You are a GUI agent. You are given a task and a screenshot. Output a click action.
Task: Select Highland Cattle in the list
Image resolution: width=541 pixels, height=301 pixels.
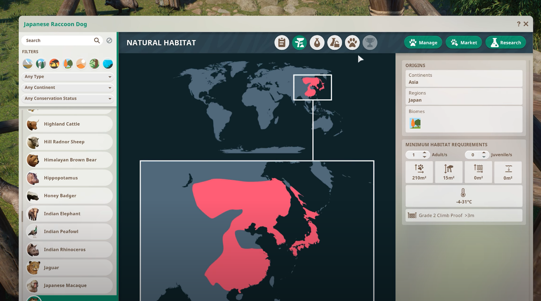(69, 124)
